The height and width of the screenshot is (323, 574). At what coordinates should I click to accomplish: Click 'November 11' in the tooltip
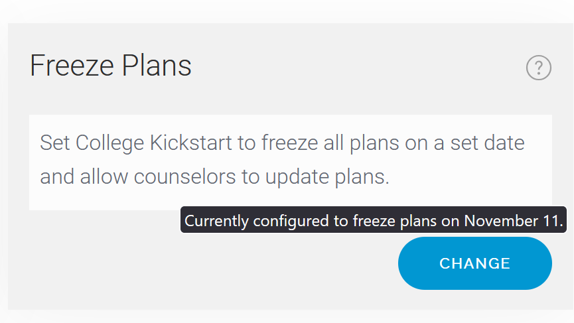pos(514,221)
